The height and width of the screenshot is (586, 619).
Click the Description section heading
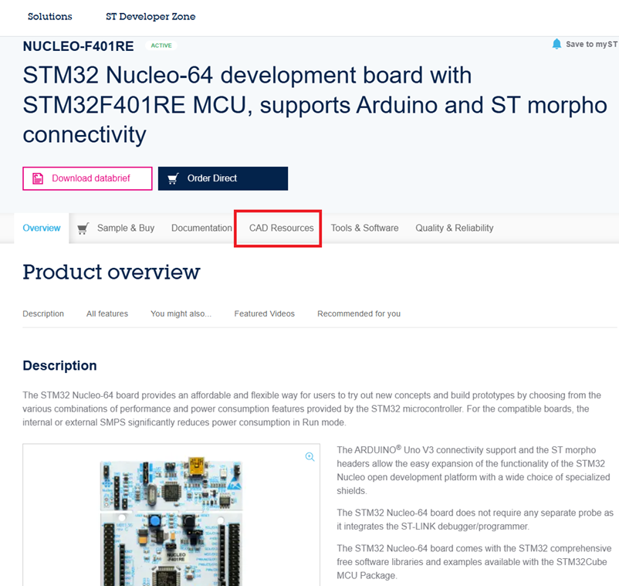coord(59,366)
